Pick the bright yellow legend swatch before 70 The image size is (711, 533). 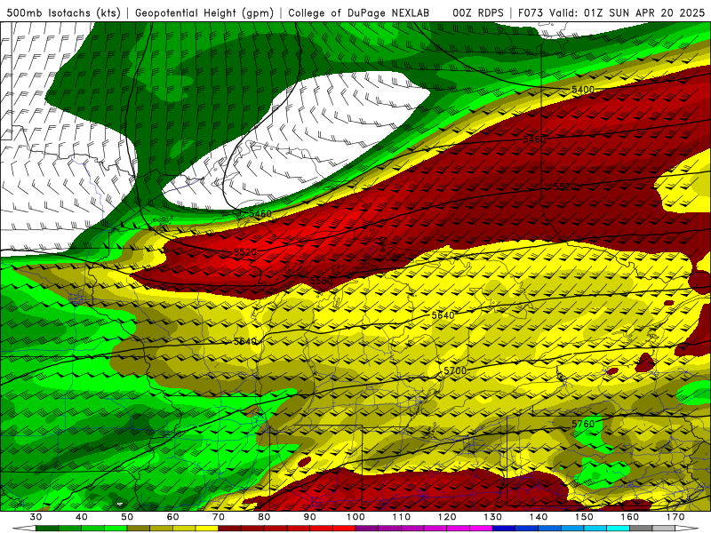point(207,529)
